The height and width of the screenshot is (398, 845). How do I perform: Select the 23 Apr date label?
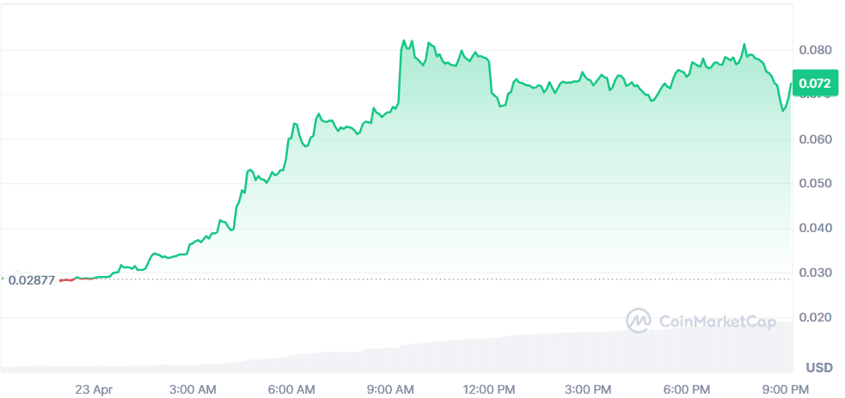click(x=94, y=389)
